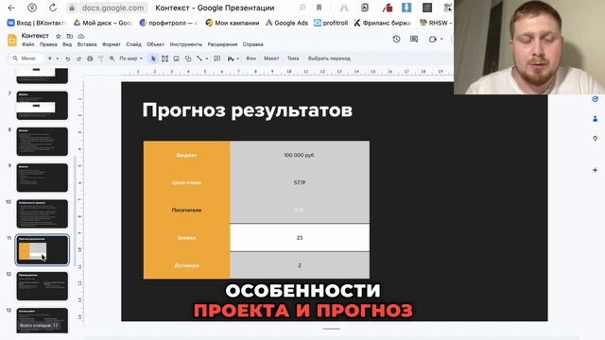Select slide 12 thumbnail
Viewport: 605px width, 340px height.
pos(42,286)
